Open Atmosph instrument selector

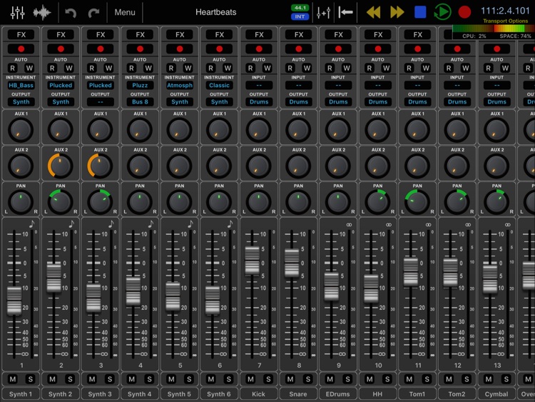pyautogui.click(x=180, y=85)
